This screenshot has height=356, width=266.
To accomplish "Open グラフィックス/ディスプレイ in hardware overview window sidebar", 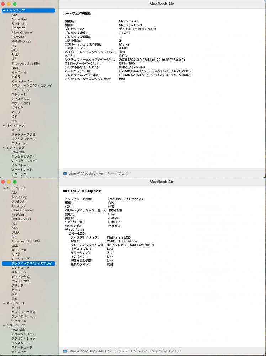I will click(x=32, y=85).
